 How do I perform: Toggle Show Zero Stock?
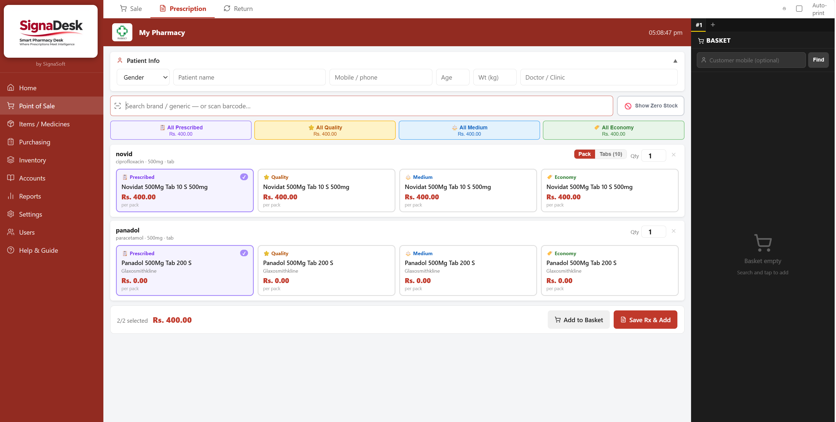pyautogui.click(x=650, y=106)
